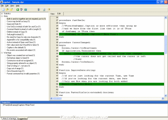Click the horizontal scroll right arrow
The image size is (168, 120).
pos(163,98)
